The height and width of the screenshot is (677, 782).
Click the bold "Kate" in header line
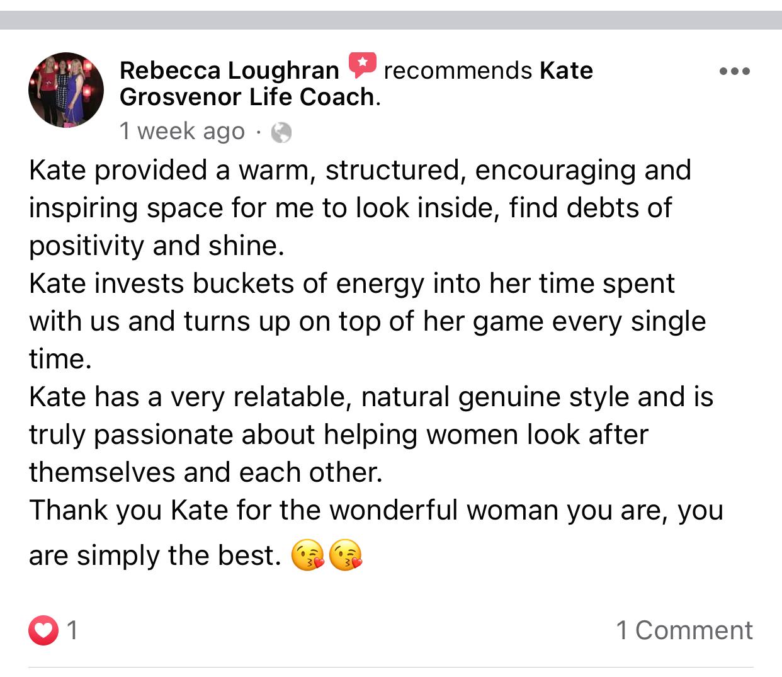(566, 70)
